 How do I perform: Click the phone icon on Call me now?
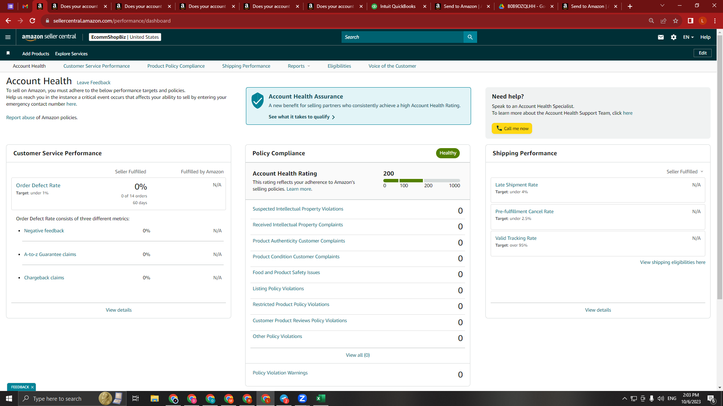(x=499, y=129)
